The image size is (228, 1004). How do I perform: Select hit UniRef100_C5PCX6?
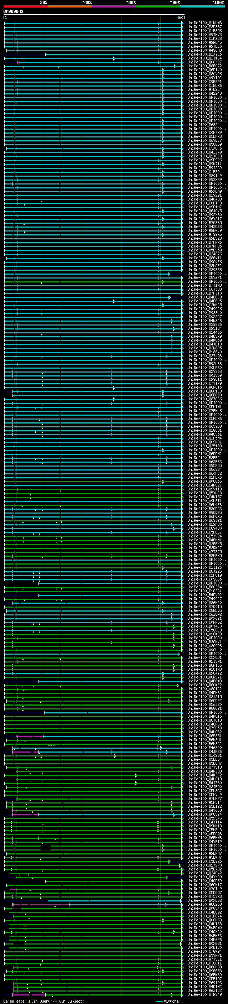tap(204, 418)
